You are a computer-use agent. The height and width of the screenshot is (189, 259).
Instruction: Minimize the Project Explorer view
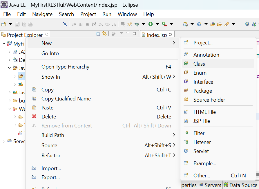(128, 33)
